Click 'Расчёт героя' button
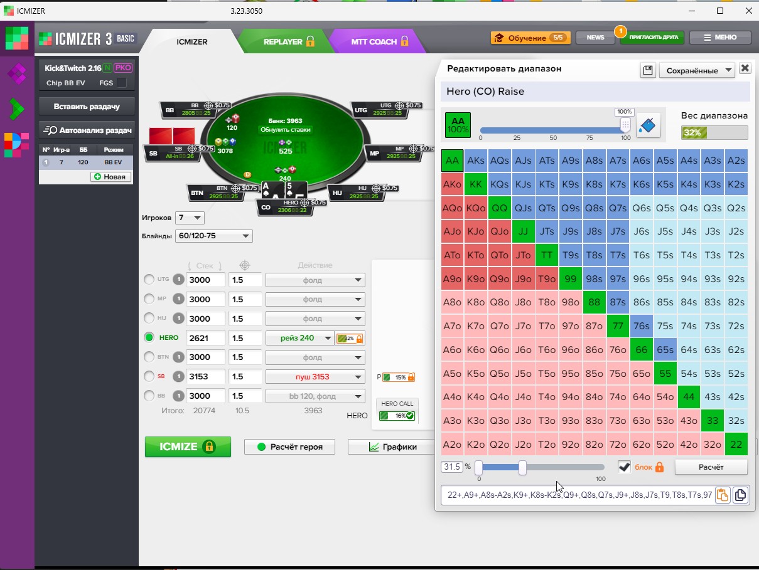The width and height of the screenshot is (759, 570). (x=289, y=446)
